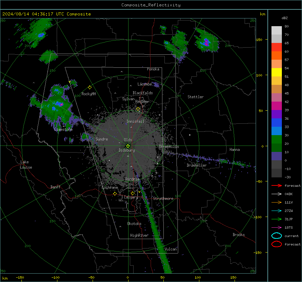Click the ThreeHills label
This screenshot has height=282, width=302.
pos(169,147)
